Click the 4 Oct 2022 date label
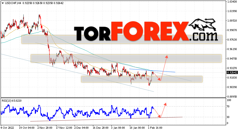The width and height of the screenshot is (239, 131). pos(7,128)
